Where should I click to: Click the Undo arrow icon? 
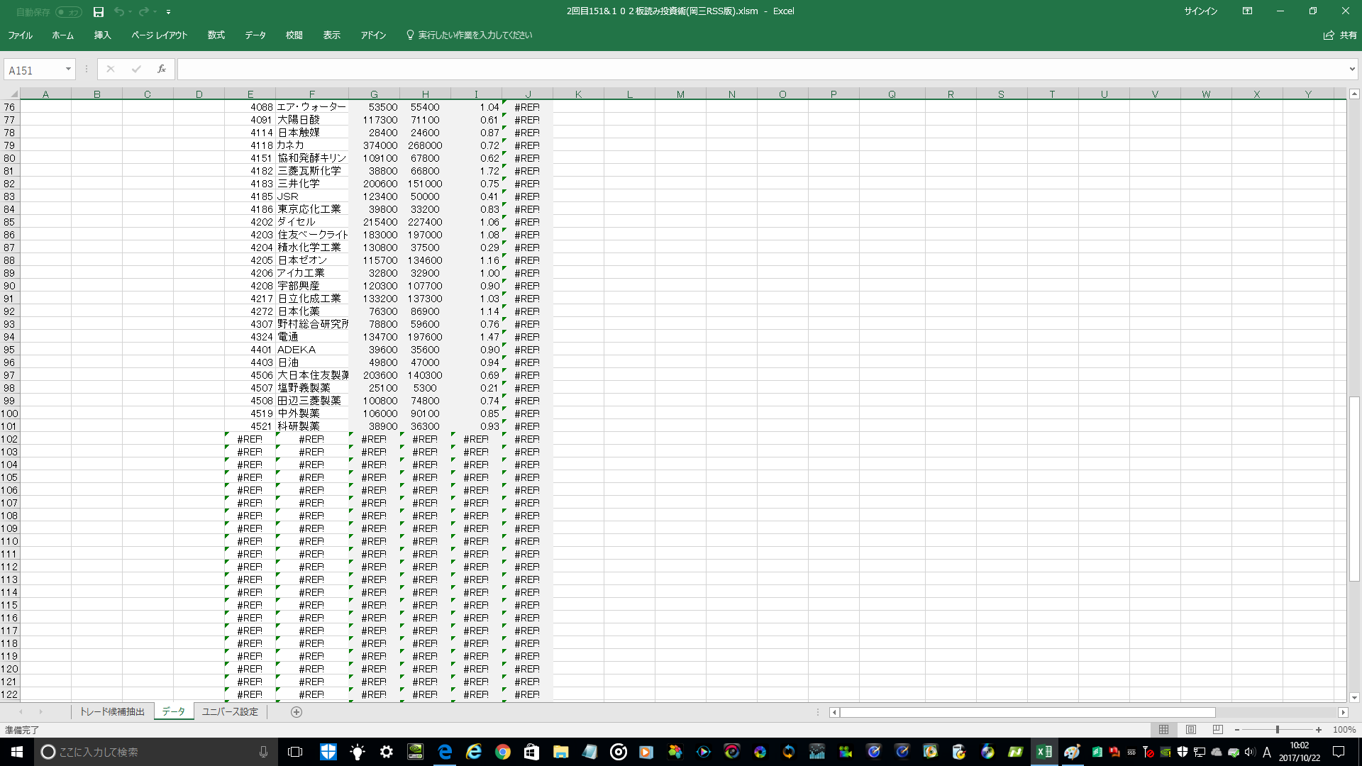pyautogui.click(x=119, y=11)
